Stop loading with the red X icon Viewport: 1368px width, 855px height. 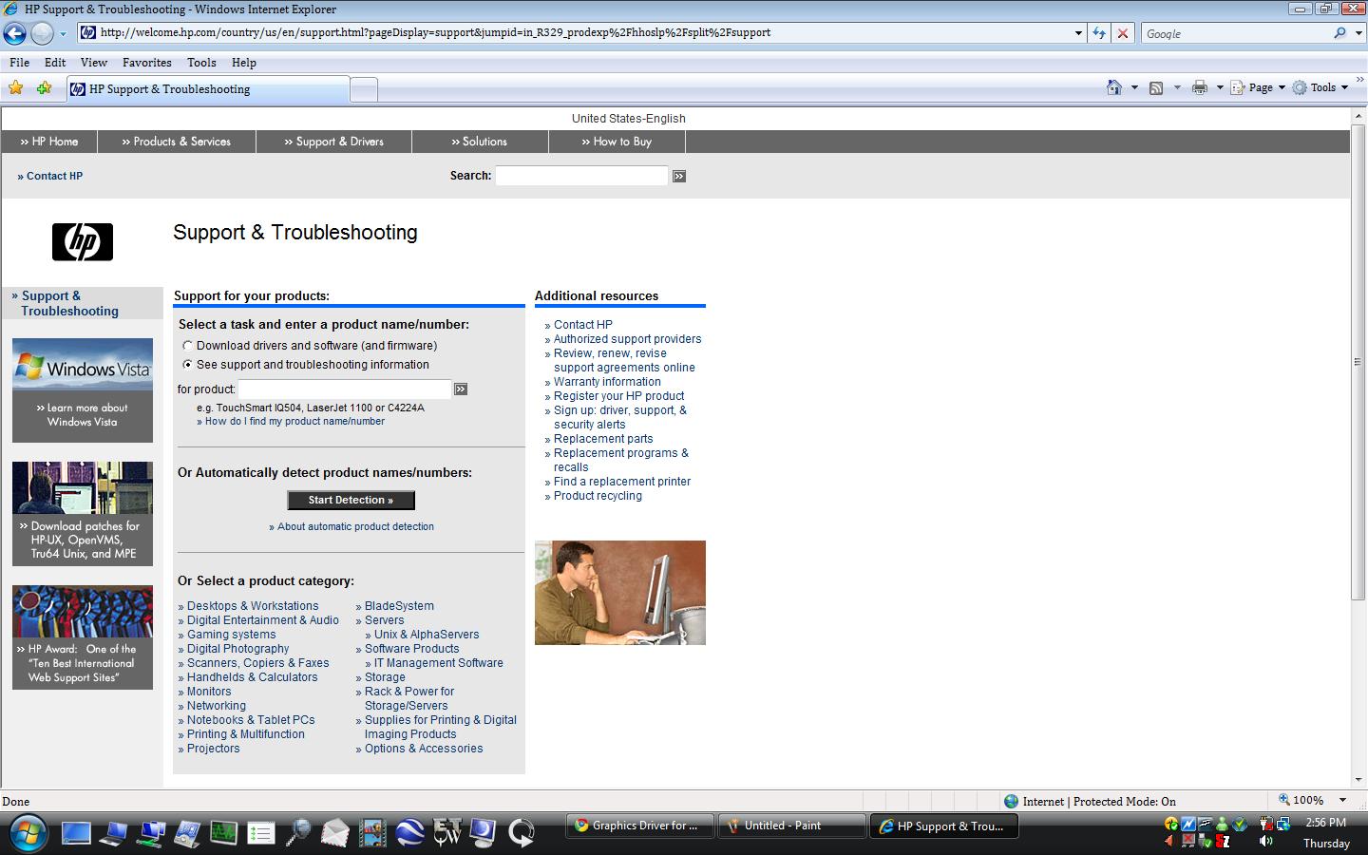pos(1123,33)
